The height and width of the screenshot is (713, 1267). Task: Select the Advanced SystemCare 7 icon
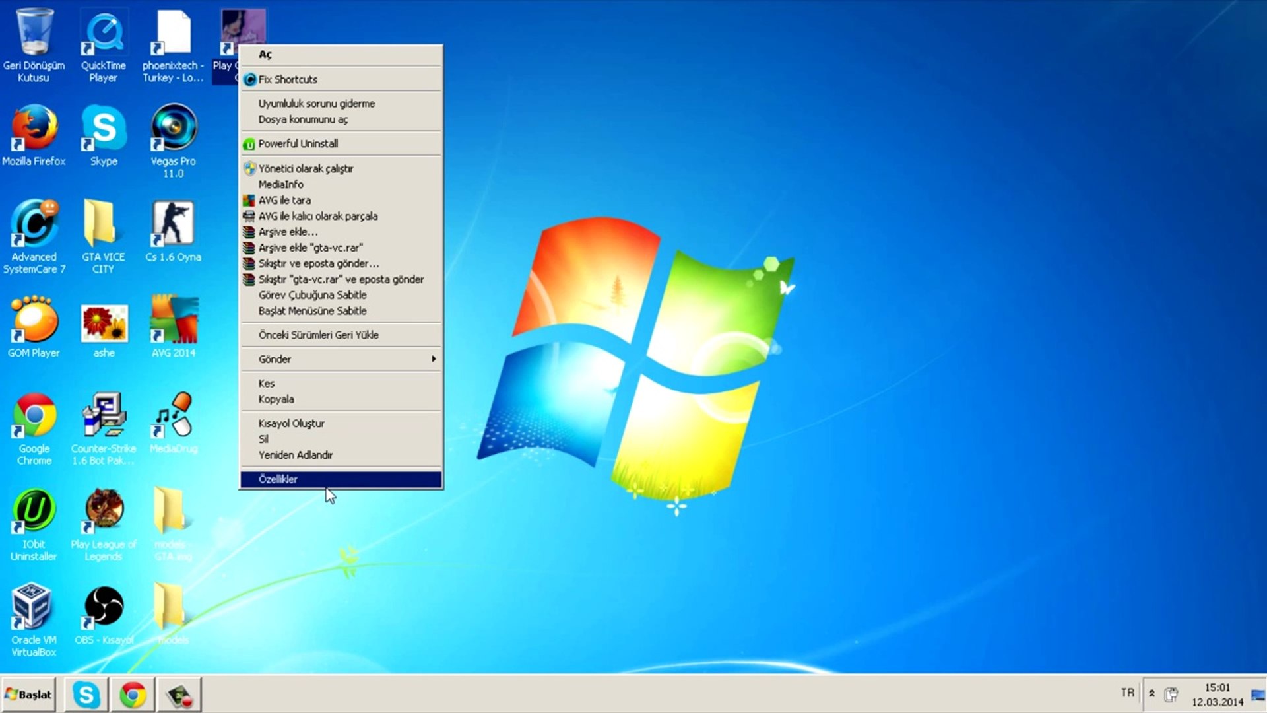pos(34,224)
